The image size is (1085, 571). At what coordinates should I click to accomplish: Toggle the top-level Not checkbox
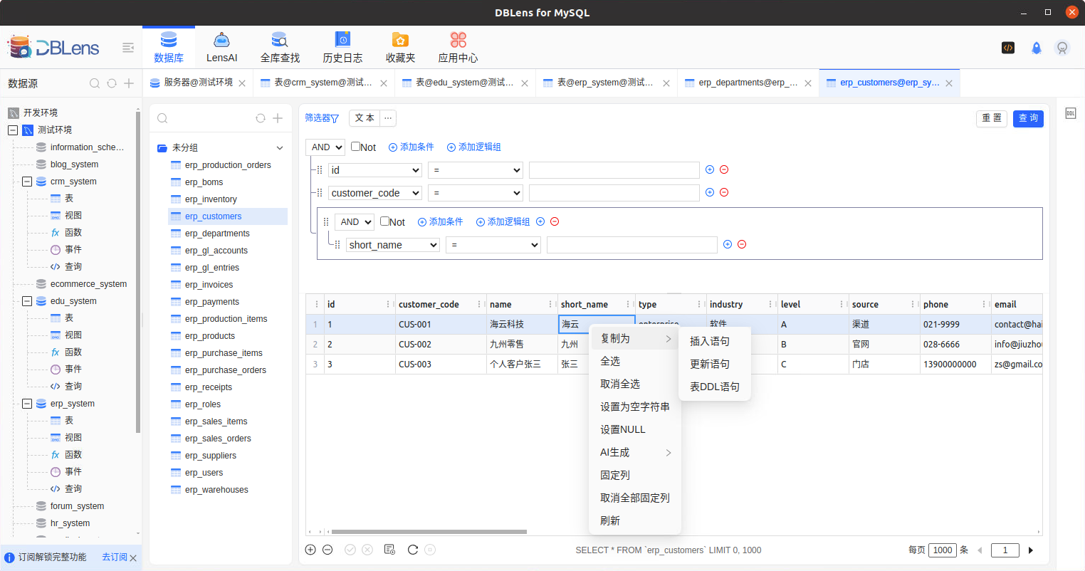point(355,147)
